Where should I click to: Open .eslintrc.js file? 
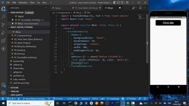click(x=18, y=65)
